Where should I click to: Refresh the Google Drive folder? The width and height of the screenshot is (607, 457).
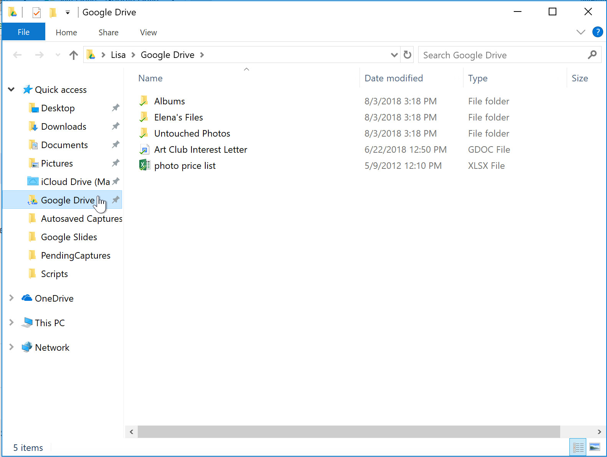[407, 55]
